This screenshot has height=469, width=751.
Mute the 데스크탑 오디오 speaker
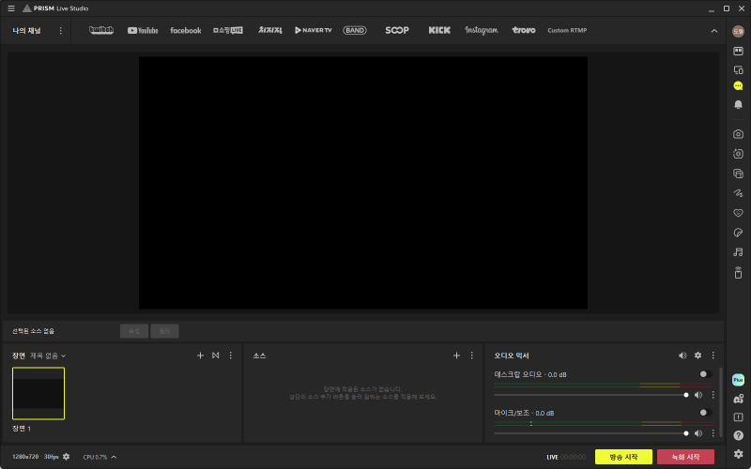[x=698, y=395]
